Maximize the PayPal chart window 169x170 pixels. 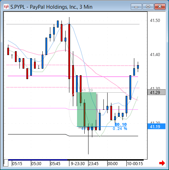tap(148, 7)
